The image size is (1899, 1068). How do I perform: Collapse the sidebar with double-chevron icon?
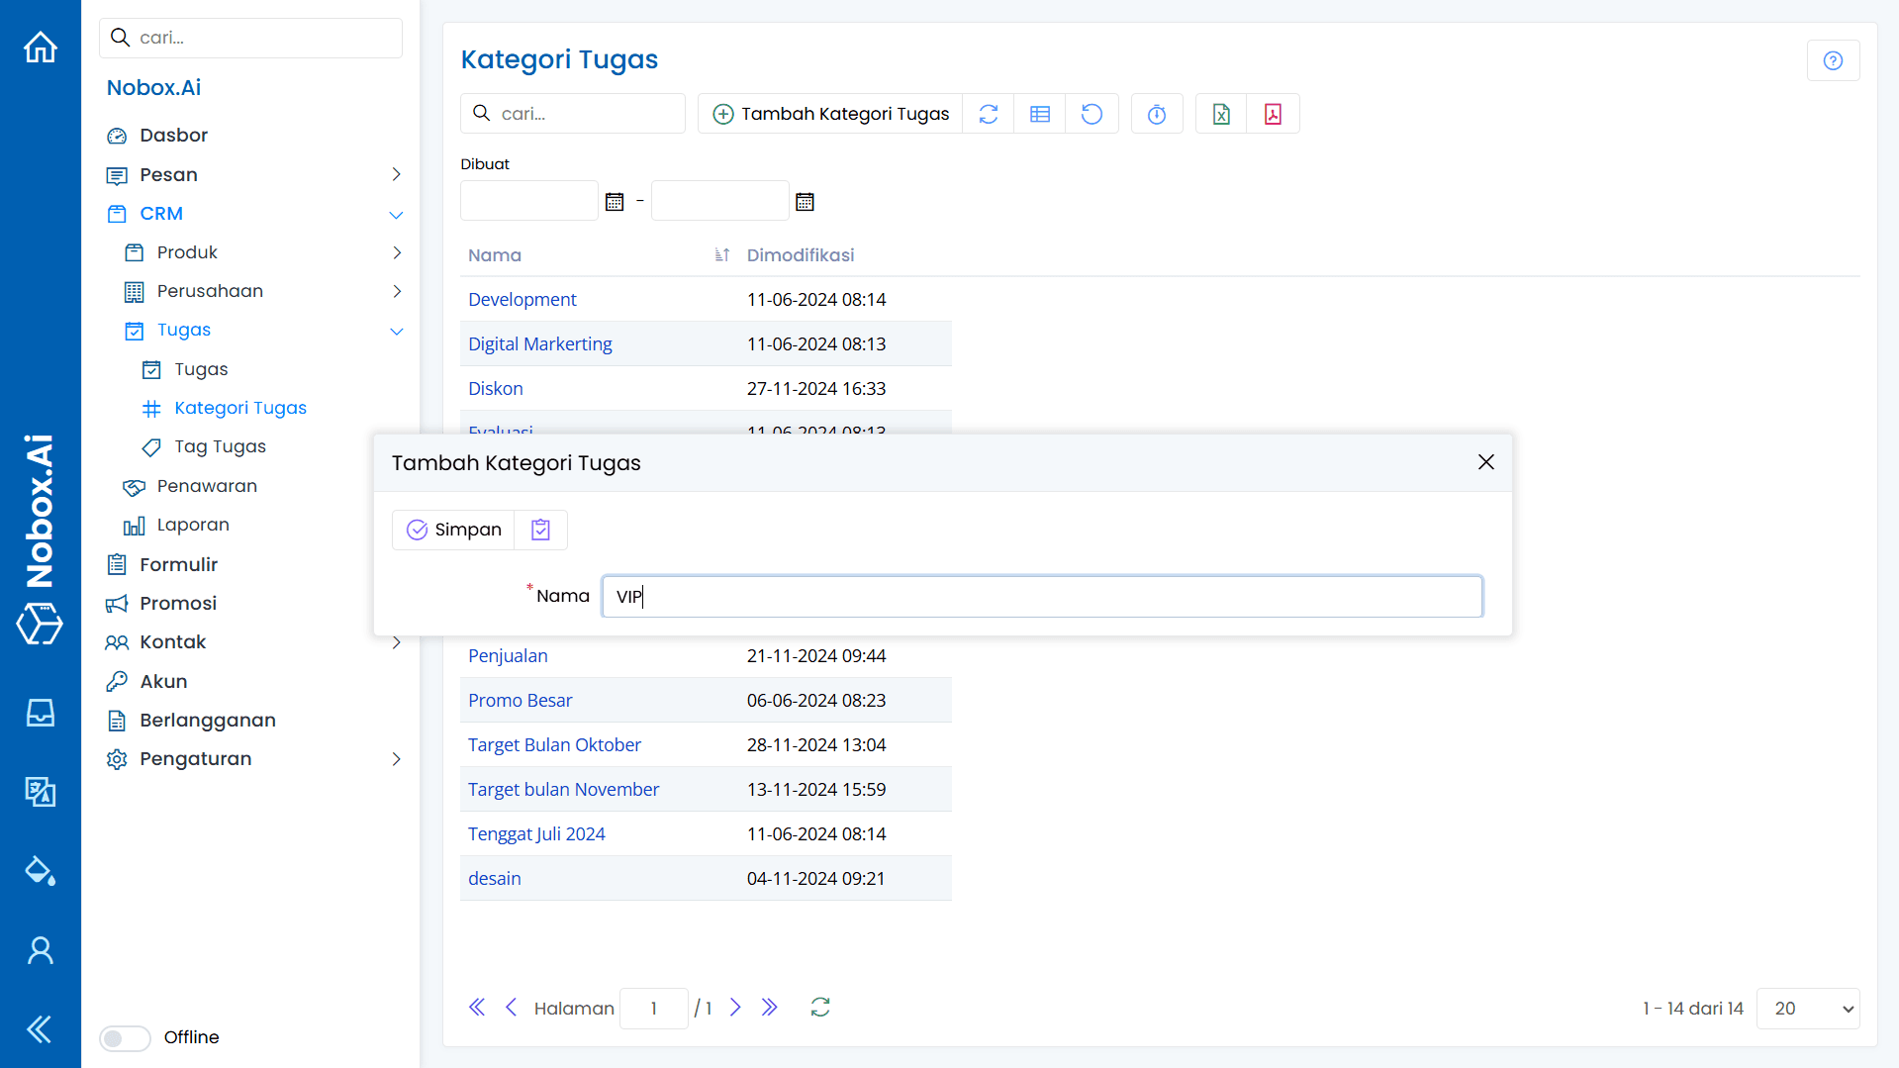coord(40,1029)
